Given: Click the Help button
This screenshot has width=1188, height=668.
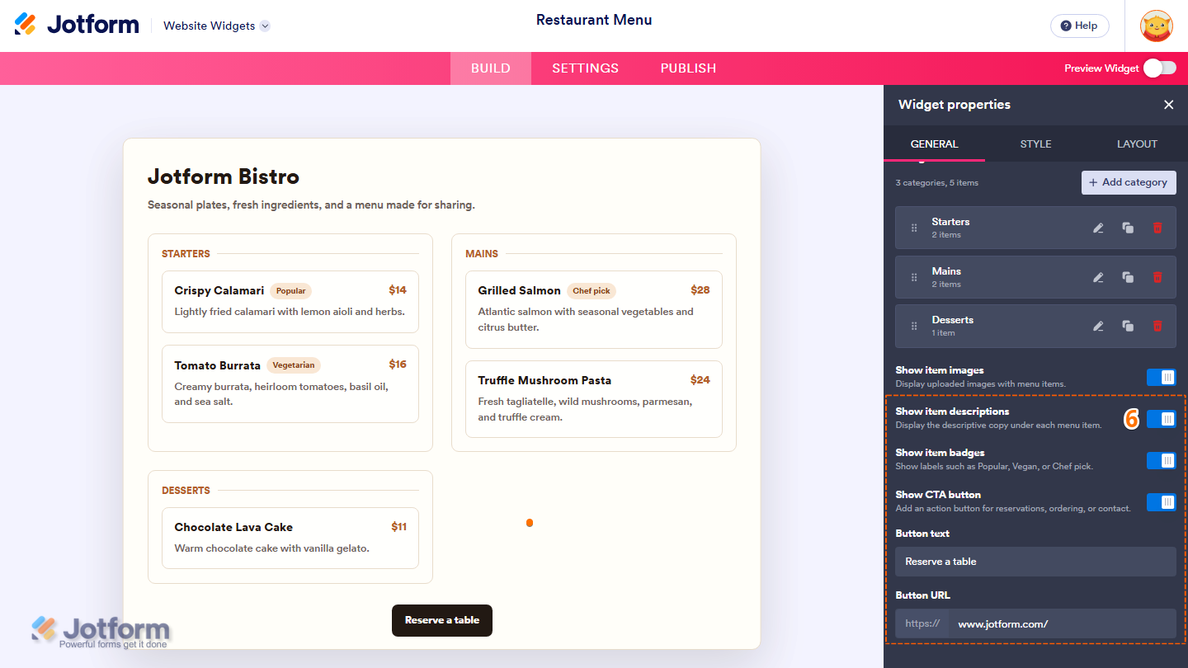Looking at the screenshot, I should click(1079, 26).
